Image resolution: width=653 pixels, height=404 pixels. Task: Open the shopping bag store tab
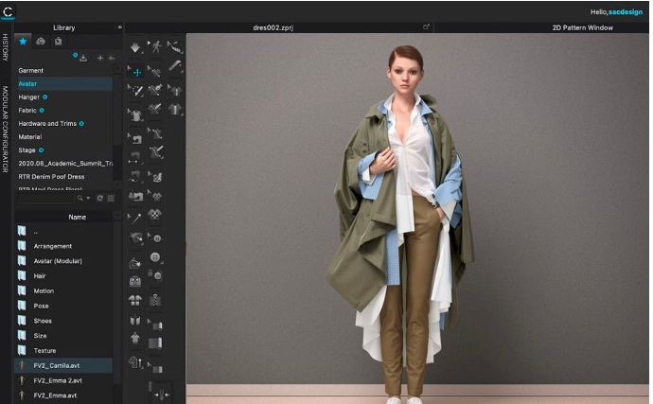[x=59, y=42]
